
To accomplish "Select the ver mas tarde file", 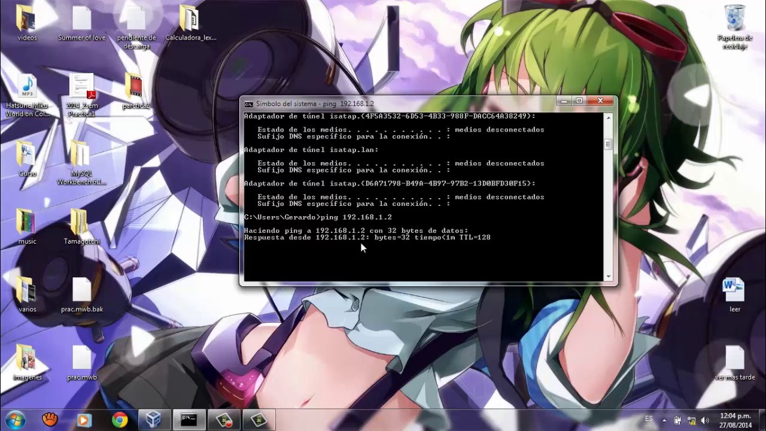I will click(735, 363).
